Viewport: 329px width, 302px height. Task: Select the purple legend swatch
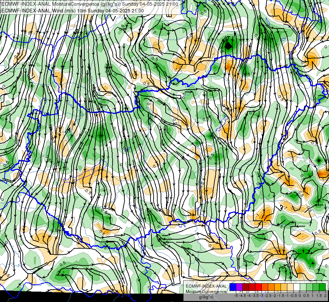point(239,287)
